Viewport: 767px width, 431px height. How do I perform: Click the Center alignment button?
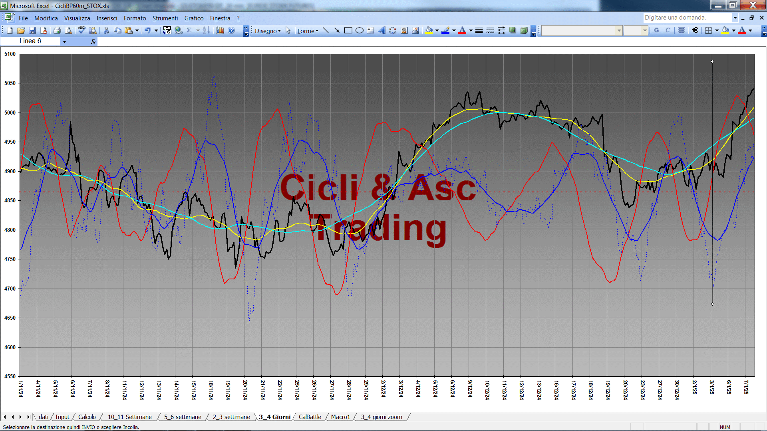(682, 31)
